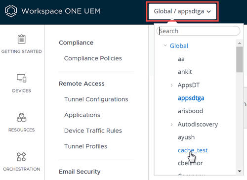Click the Workspace ONE UEM title text
The image size is (247, 180).
pyautogui.click(x=61, y=11)
